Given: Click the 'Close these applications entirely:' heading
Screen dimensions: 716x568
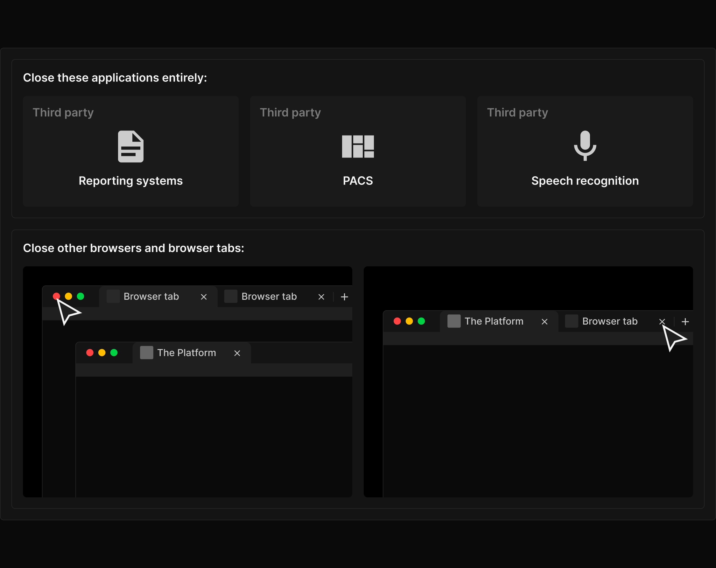Looking at the screenshot, I should pos(115,78).
